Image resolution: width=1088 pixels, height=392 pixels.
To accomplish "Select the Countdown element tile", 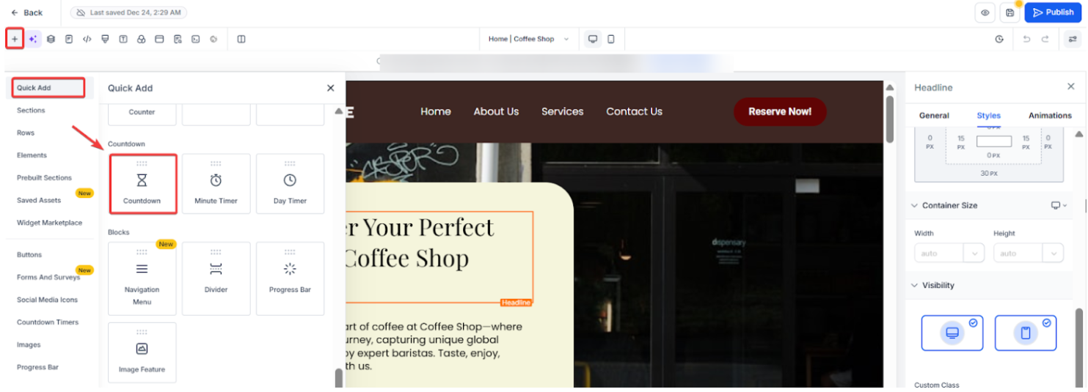I will pos(142,183).
